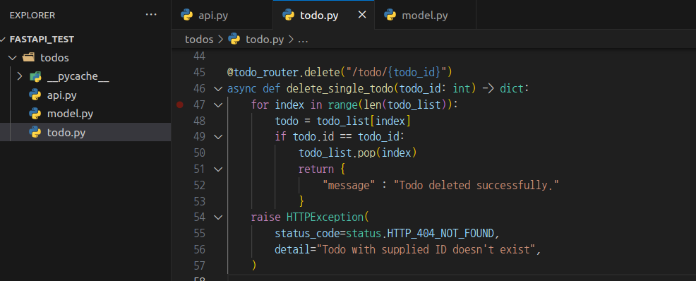Click breadcrumb ellipsis symbol segment
696x281 pixels.
click(x=303, y=40)
